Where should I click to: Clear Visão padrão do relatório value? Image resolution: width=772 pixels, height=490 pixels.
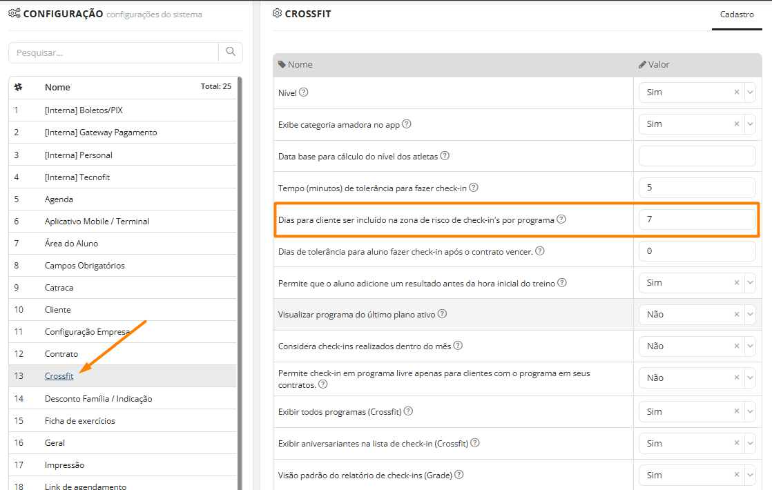coord(737,475)
